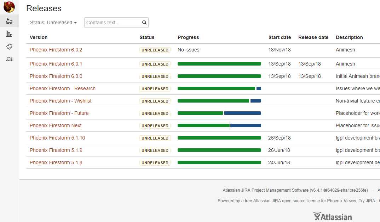Click release date 13/Sep/18 for Firestorm 6.0.0
This screenshot has height=222, width=380.
310,76
